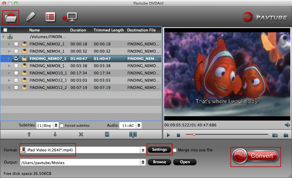Click the Subtitles [1]Eng value field

pos(44,126)
